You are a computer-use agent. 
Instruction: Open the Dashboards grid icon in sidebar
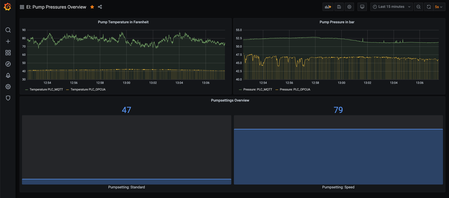(x=8, y=52)
